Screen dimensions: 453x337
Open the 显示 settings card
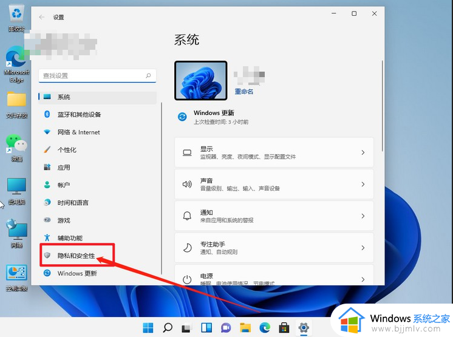pos(274,152)
